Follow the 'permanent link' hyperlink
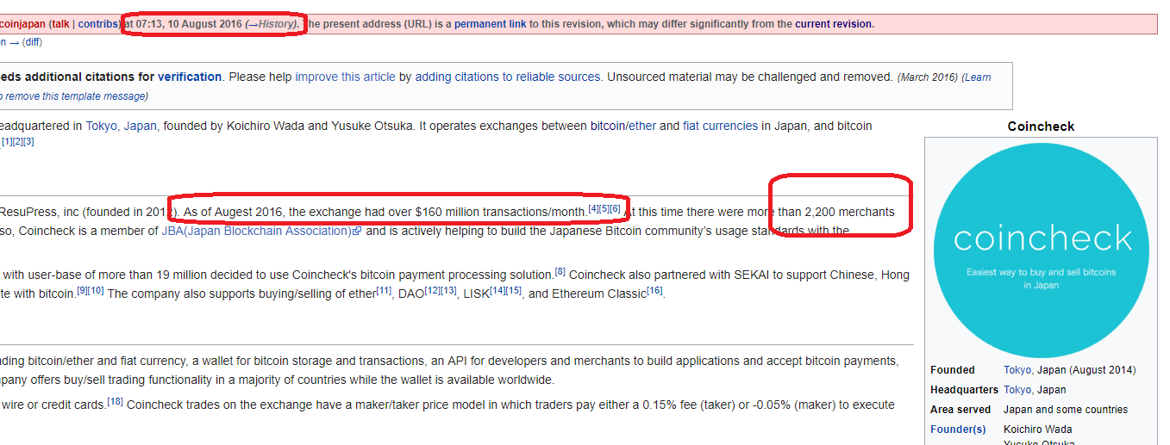Image resolution: width=1170 pixels, height=445 pixels. click(490, 24)
